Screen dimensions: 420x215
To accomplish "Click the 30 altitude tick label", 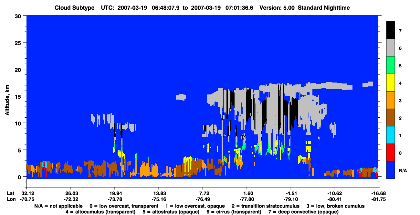I will (19, 15).
